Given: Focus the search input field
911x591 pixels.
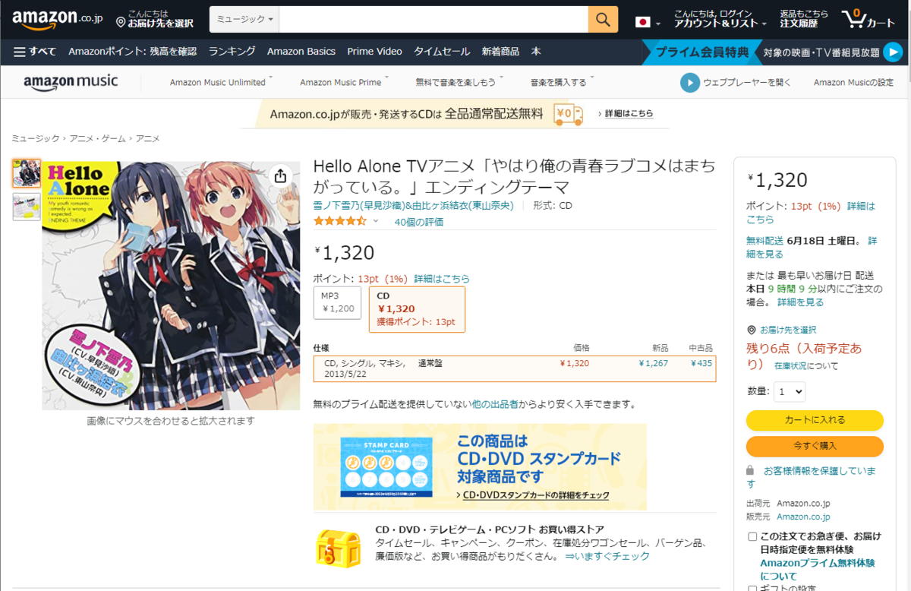Looking at the screenshot, I should coord(433,20).
